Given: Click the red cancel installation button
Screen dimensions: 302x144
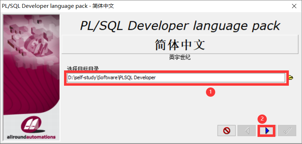Looking at the screenshot, I should (x=227, y=131).
